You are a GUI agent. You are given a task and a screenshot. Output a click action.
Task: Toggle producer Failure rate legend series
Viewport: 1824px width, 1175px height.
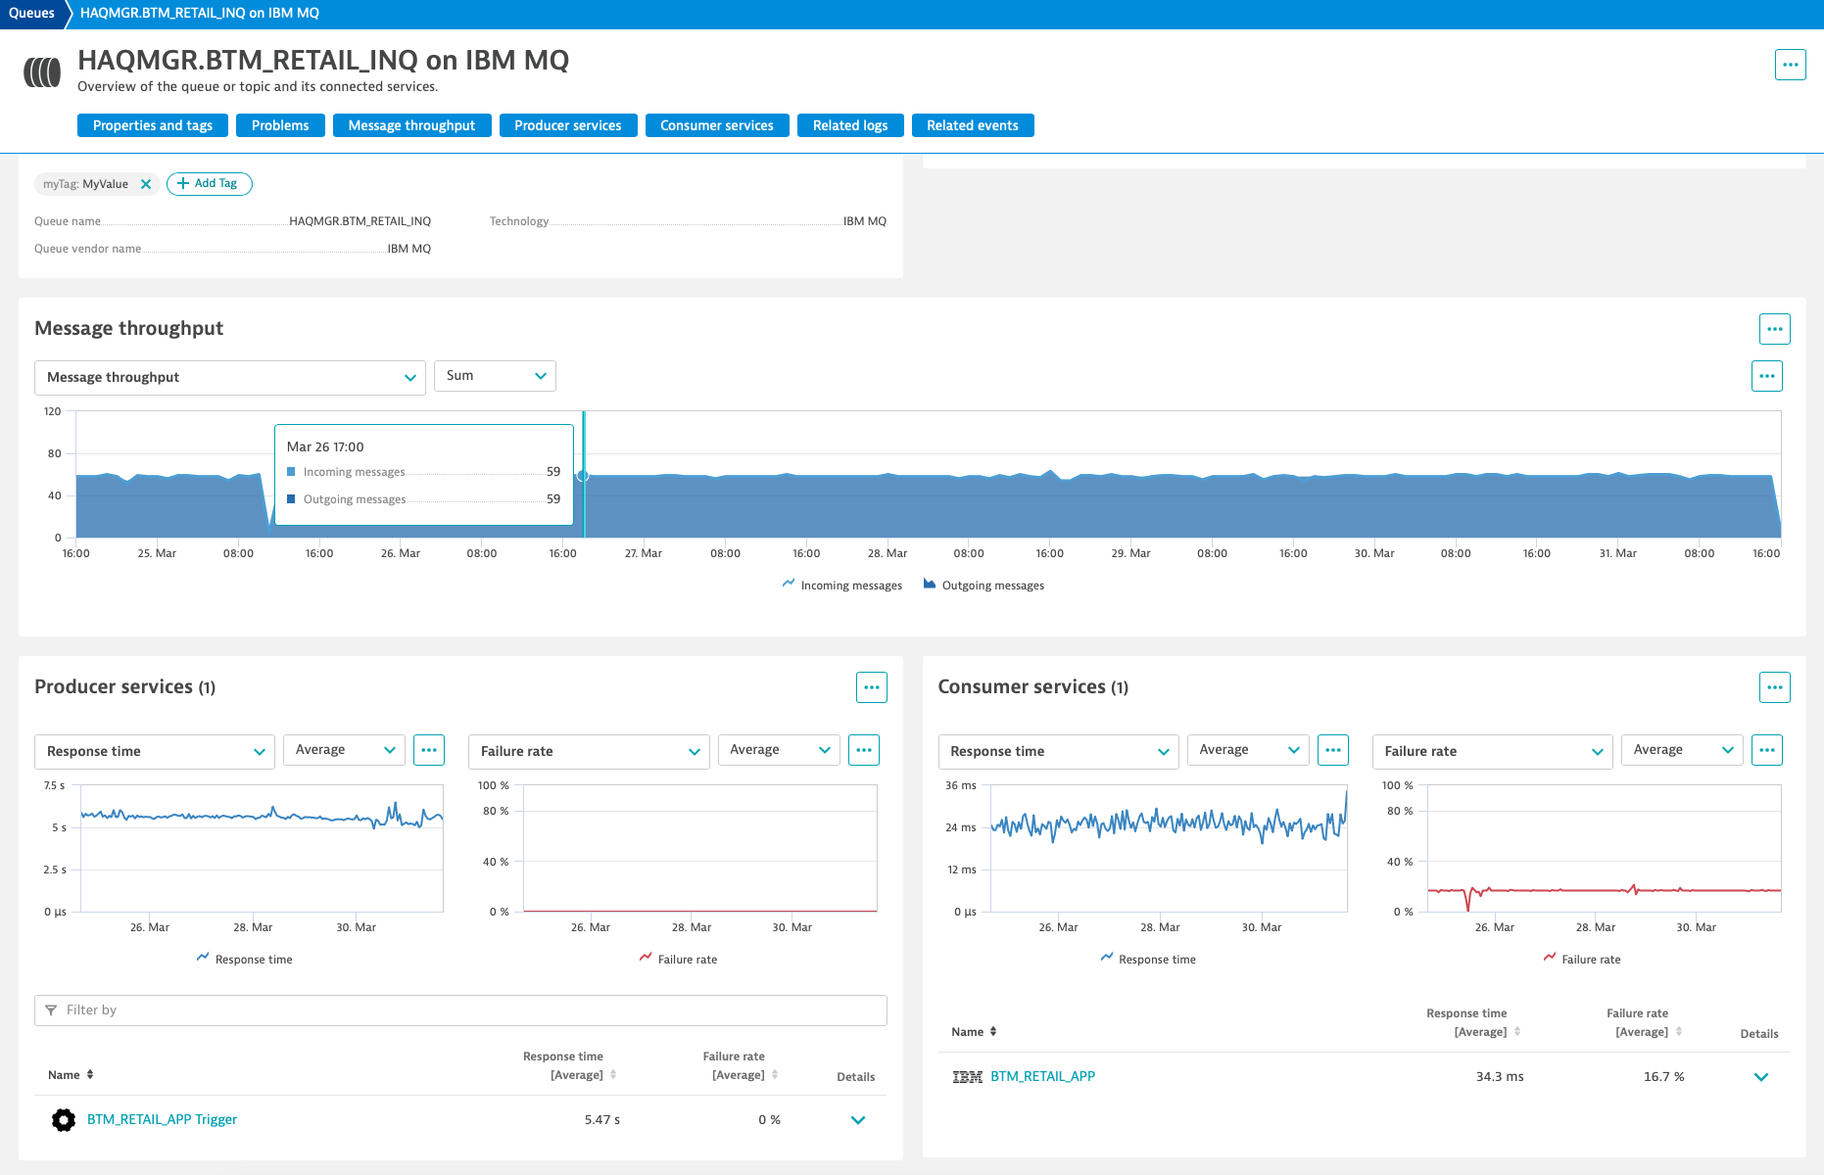[678, 960]
